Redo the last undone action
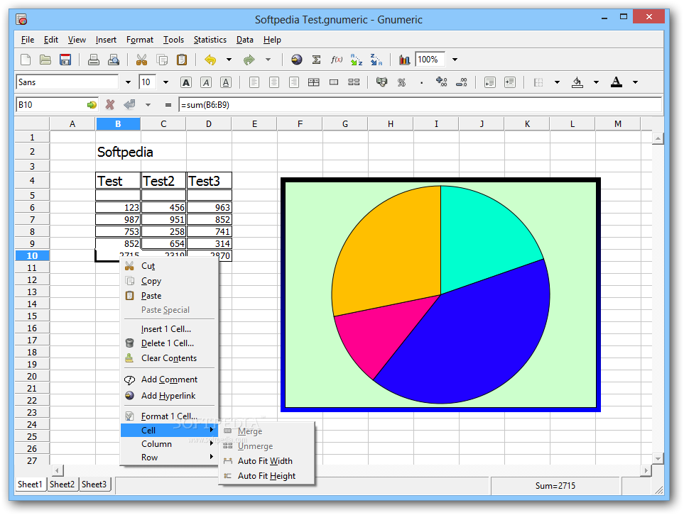Screen dimensions: 684x515 249,60
